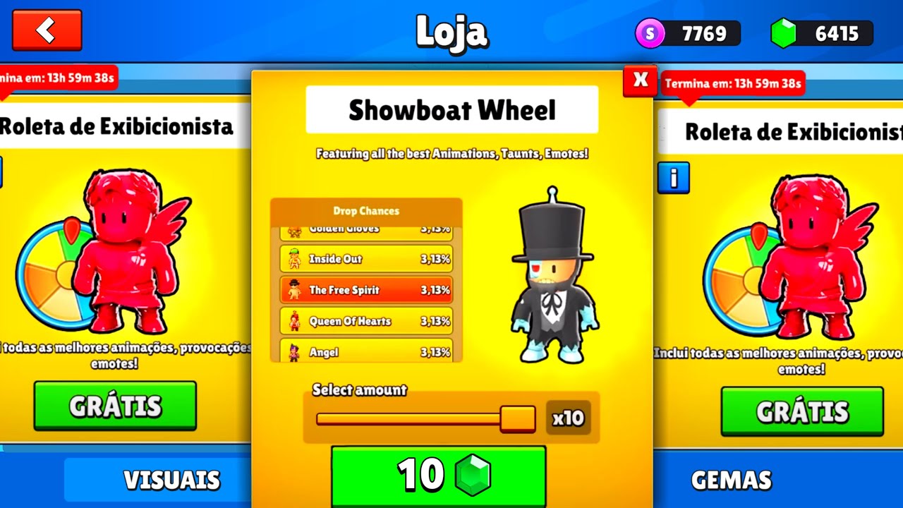Screen dimensions: 903x508
Task: Tap the green gem currency icon
Action: coord(784,33)
